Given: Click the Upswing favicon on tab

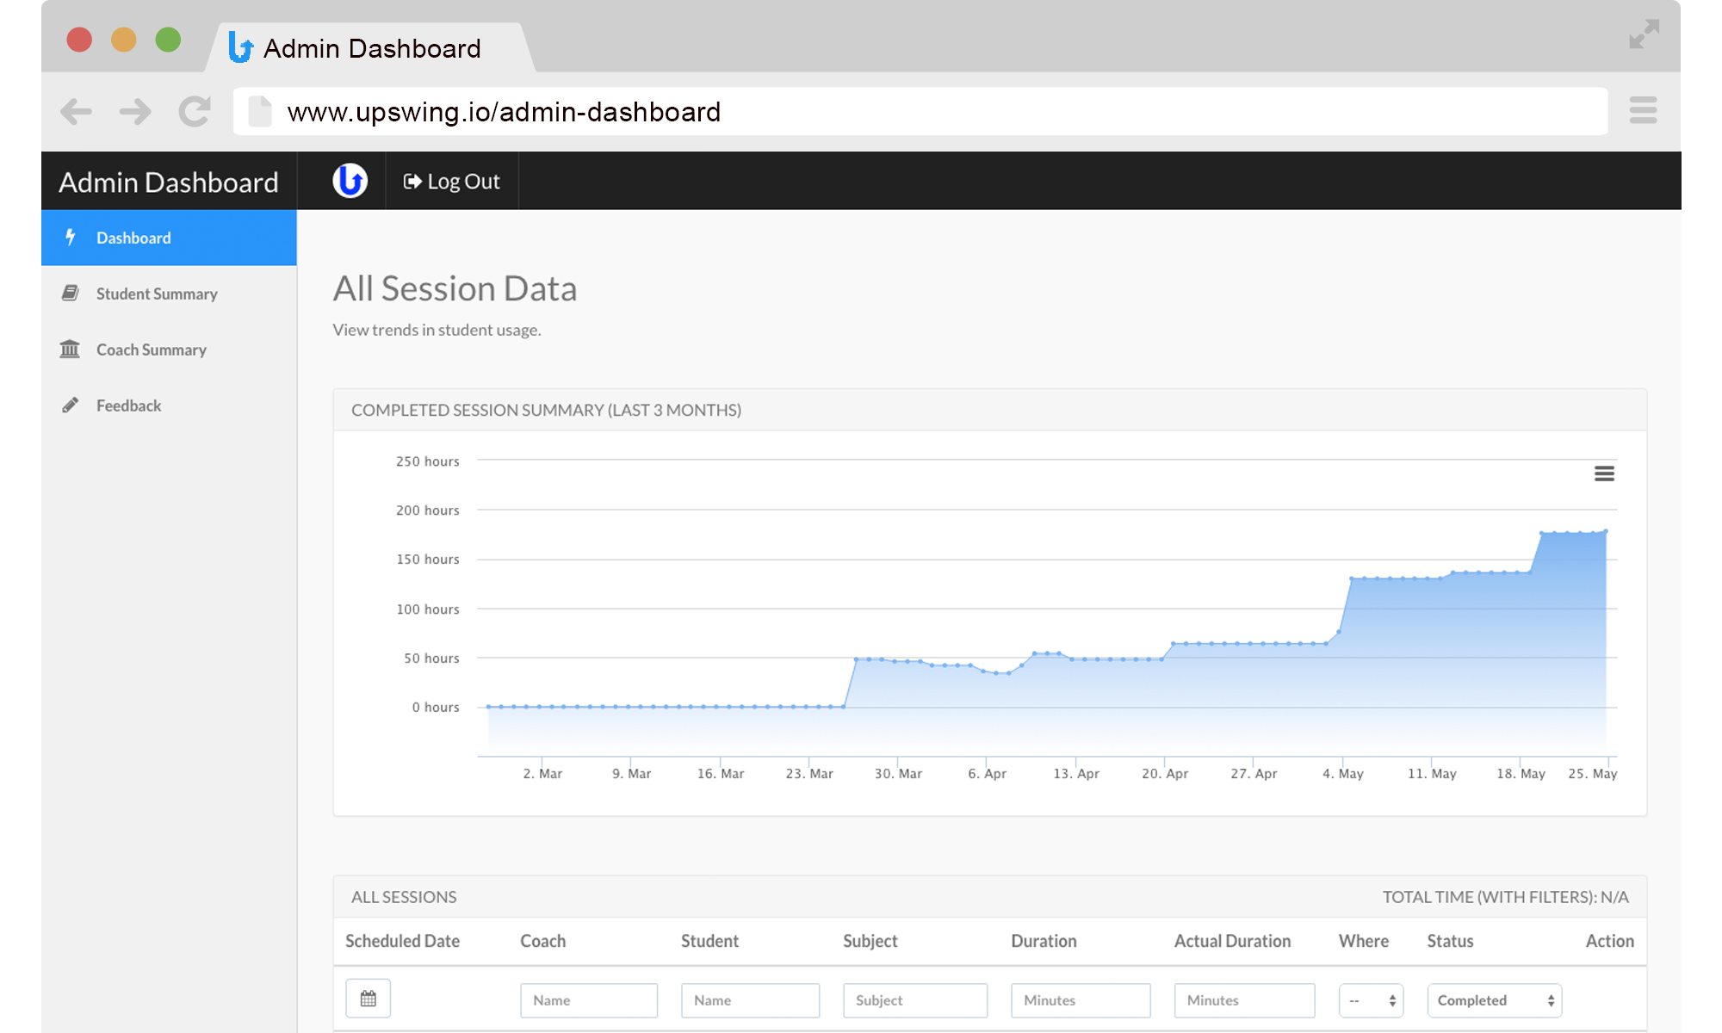Looking at the screenshot, I should coord(240,46).
